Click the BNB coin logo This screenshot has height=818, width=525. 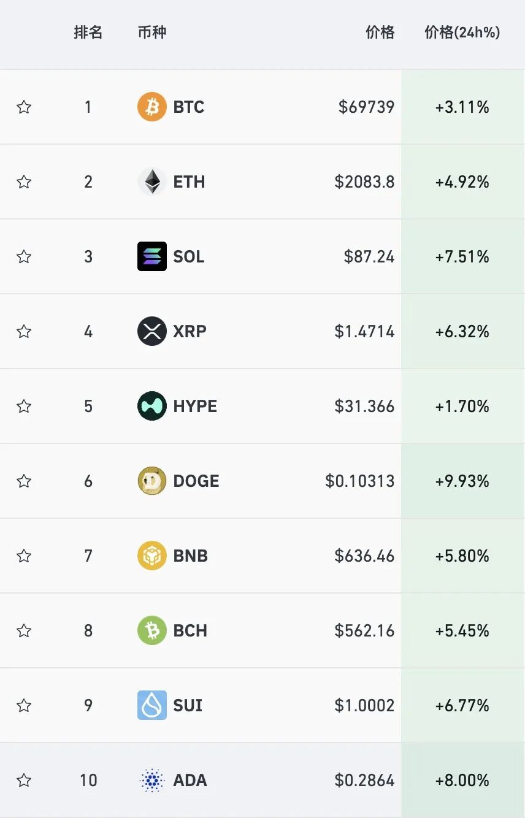(x=151, y=556)
